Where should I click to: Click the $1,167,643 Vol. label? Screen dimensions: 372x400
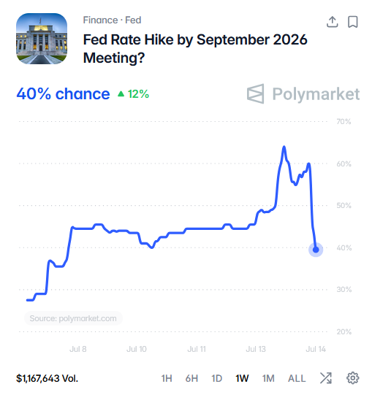coord(47,378)
